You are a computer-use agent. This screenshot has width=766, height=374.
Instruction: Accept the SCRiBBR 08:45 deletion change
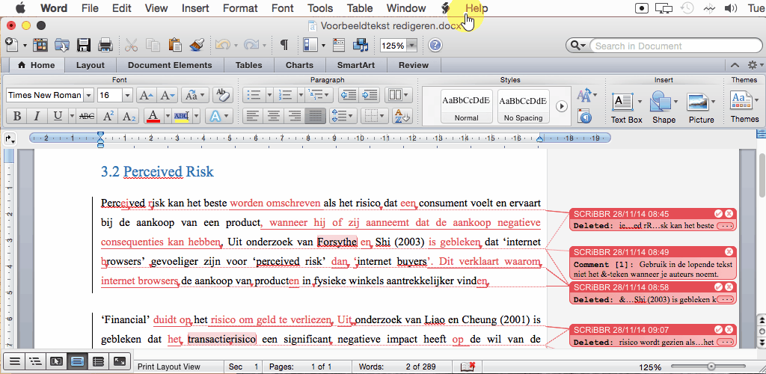[x=718, y=214]
